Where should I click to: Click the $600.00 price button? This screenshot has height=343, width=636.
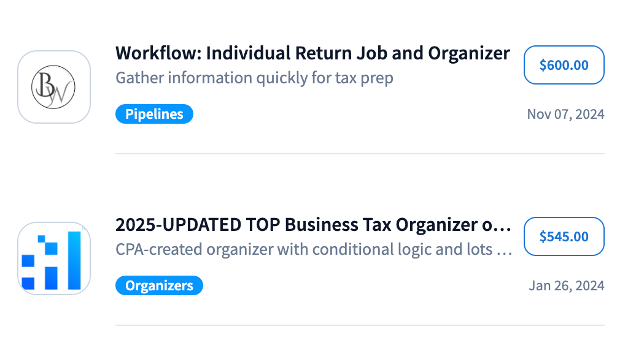coord(564,65)
